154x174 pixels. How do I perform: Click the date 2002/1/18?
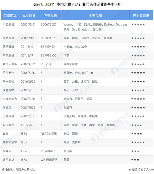click(27, 38)
